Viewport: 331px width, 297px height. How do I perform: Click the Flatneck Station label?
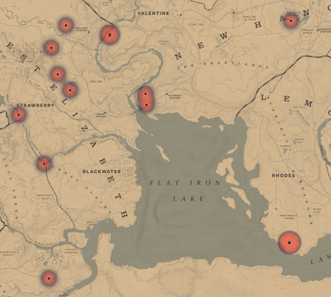tap(175, 97)
